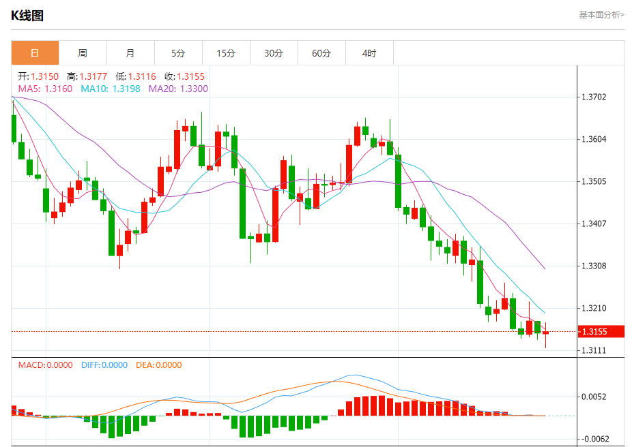Click the 0.0052 MACD axis label
The width and height of the screenshot is (632, 447).
tap(594, 397)
